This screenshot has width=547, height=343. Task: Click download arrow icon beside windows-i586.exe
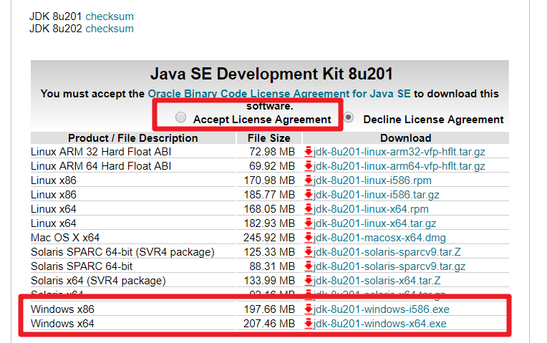click(x=309, y=309)
